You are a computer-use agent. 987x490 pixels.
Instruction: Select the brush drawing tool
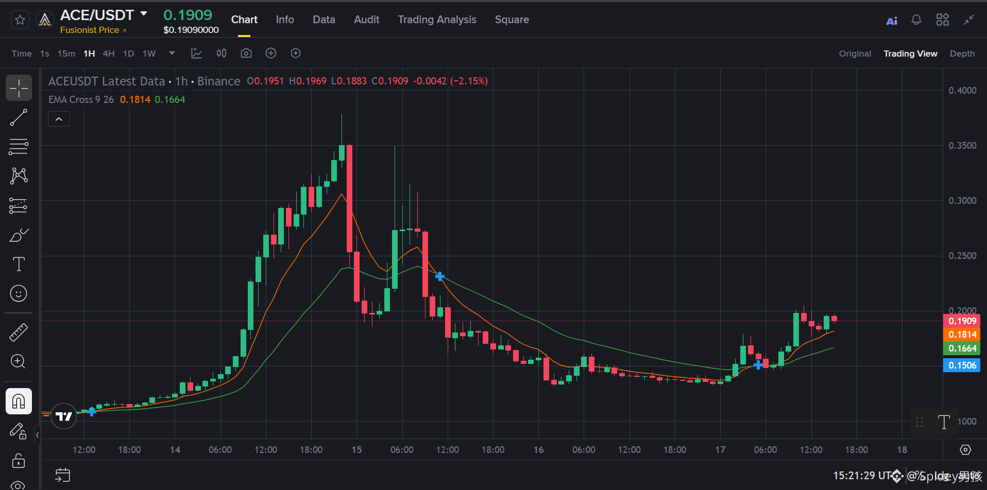pos(19,235)
